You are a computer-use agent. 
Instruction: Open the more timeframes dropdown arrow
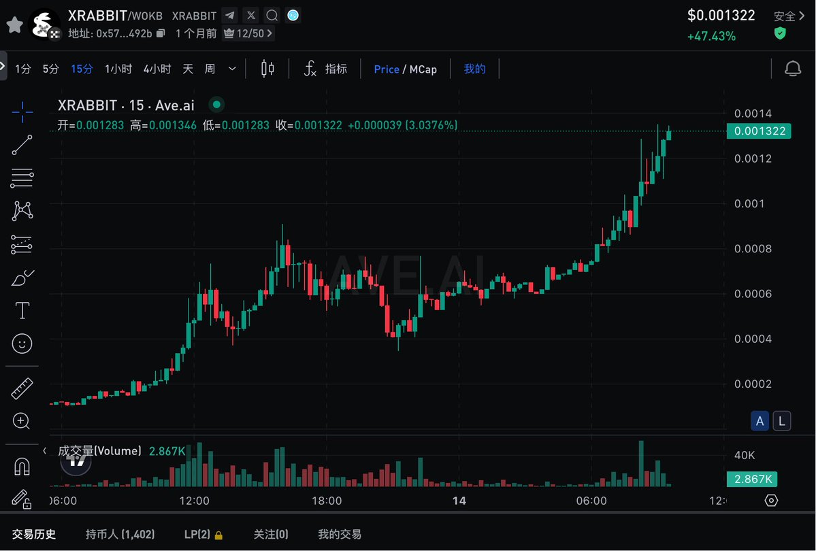point(232,69)
